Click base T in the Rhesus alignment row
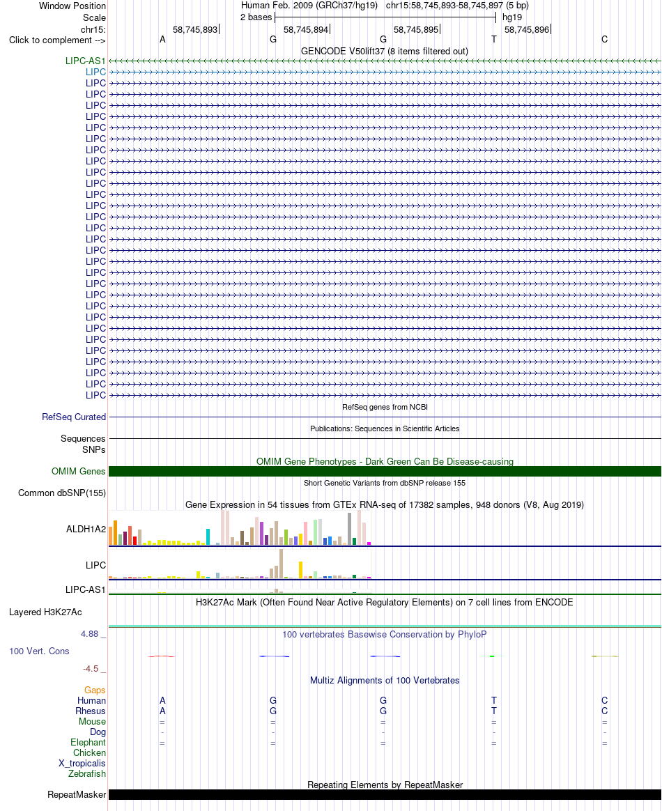The image size is (662, 811). tap(494, 711)
